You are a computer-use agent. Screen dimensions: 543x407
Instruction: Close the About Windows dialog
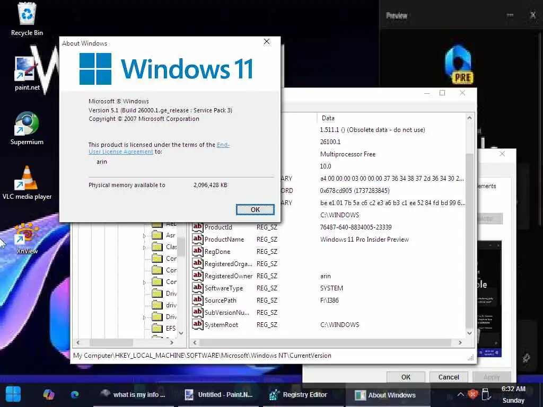click(267, 41)
